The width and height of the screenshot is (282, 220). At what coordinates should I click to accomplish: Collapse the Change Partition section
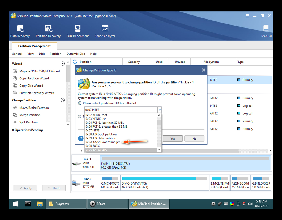(62, 100)
